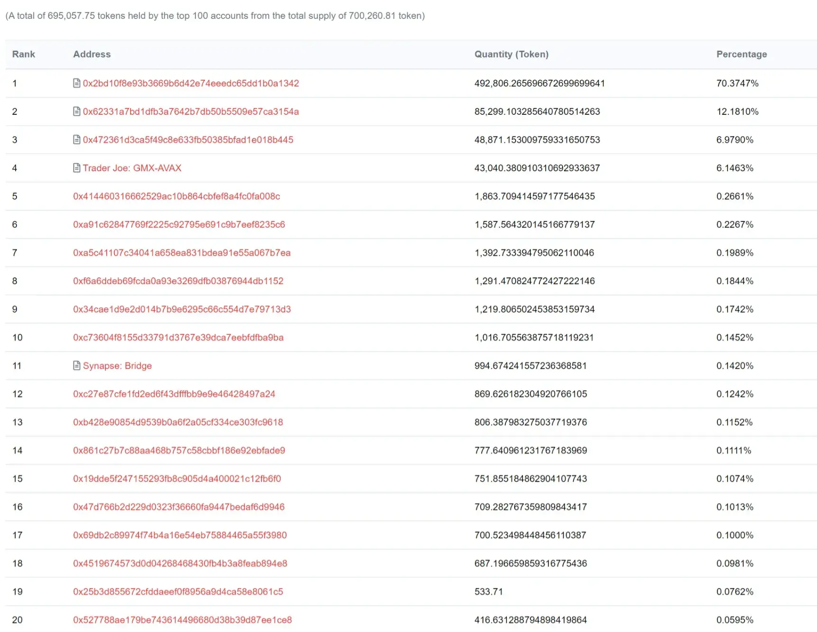This screenshot has width=817, height=632.
Task: Click the Percentage column header
Action: (x=742, y=54)
